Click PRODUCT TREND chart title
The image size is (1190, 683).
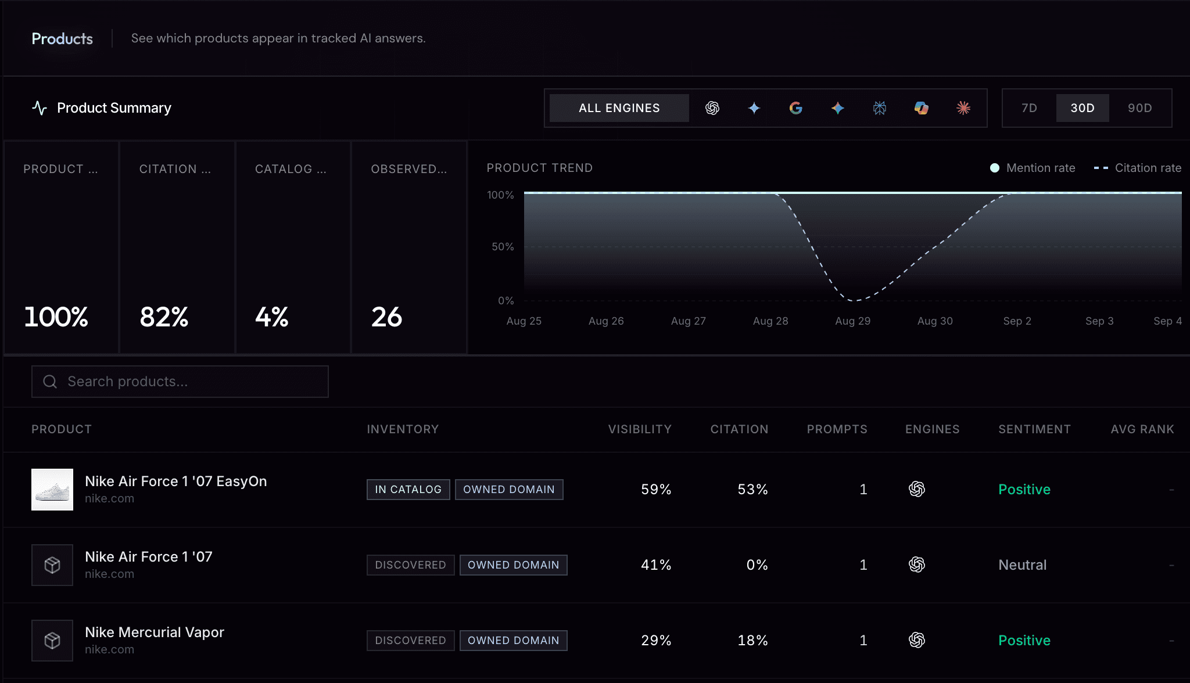click(540, 168)
